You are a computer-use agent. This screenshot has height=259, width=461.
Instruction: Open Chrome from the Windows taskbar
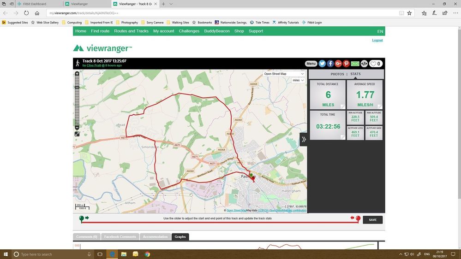coord(147,254)
